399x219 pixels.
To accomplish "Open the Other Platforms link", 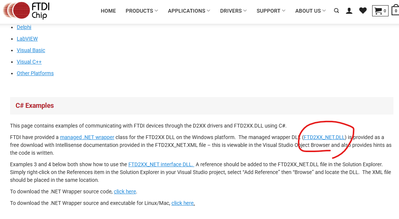I will pos(35,73).
